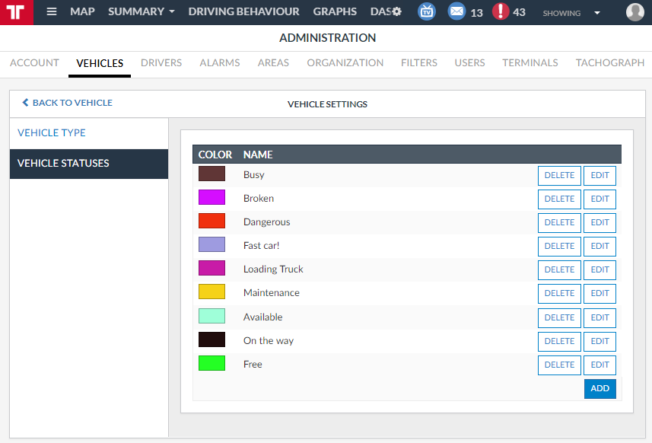Open messages envelope icon

(x=456, y=12)
